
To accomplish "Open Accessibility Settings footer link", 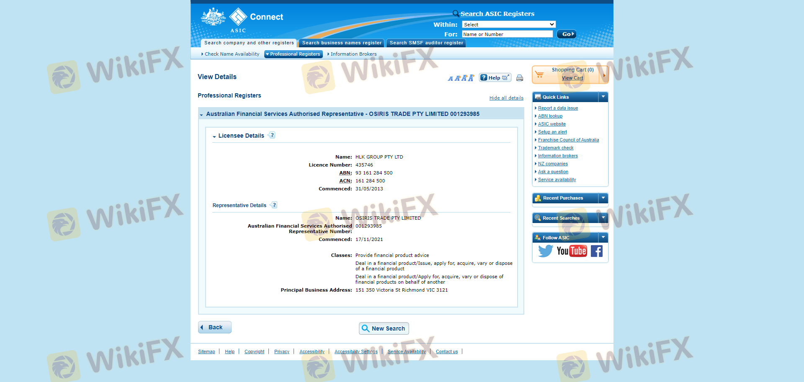I will 356,351.
